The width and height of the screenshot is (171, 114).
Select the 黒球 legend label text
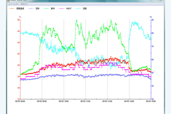click(x=53, y=8)
